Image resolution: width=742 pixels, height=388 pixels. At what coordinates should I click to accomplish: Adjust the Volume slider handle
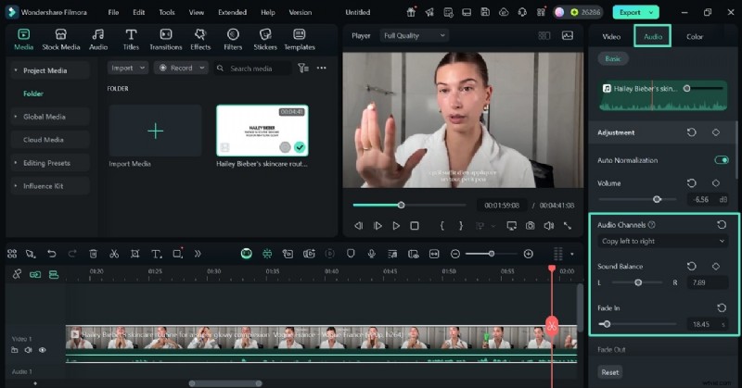pyautogui.click(x=657, y=199)
